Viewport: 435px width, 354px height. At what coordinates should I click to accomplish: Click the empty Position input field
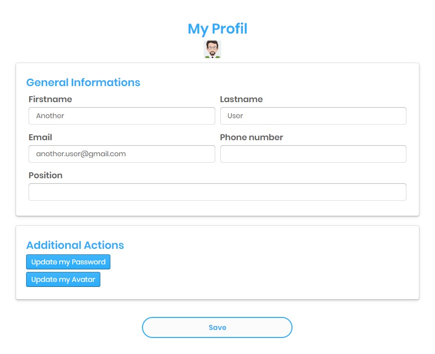[217, 192]
